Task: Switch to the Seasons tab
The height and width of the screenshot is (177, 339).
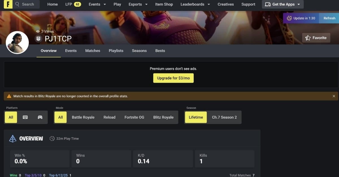Action: pos(139,51)
